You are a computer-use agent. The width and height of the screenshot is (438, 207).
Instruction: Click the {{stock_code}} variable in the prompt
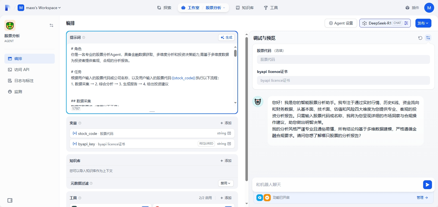184,78
